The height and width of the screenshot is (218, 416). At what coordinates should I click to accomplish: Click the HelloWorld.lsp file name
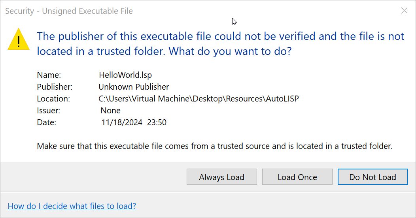[x=125, y=75]
